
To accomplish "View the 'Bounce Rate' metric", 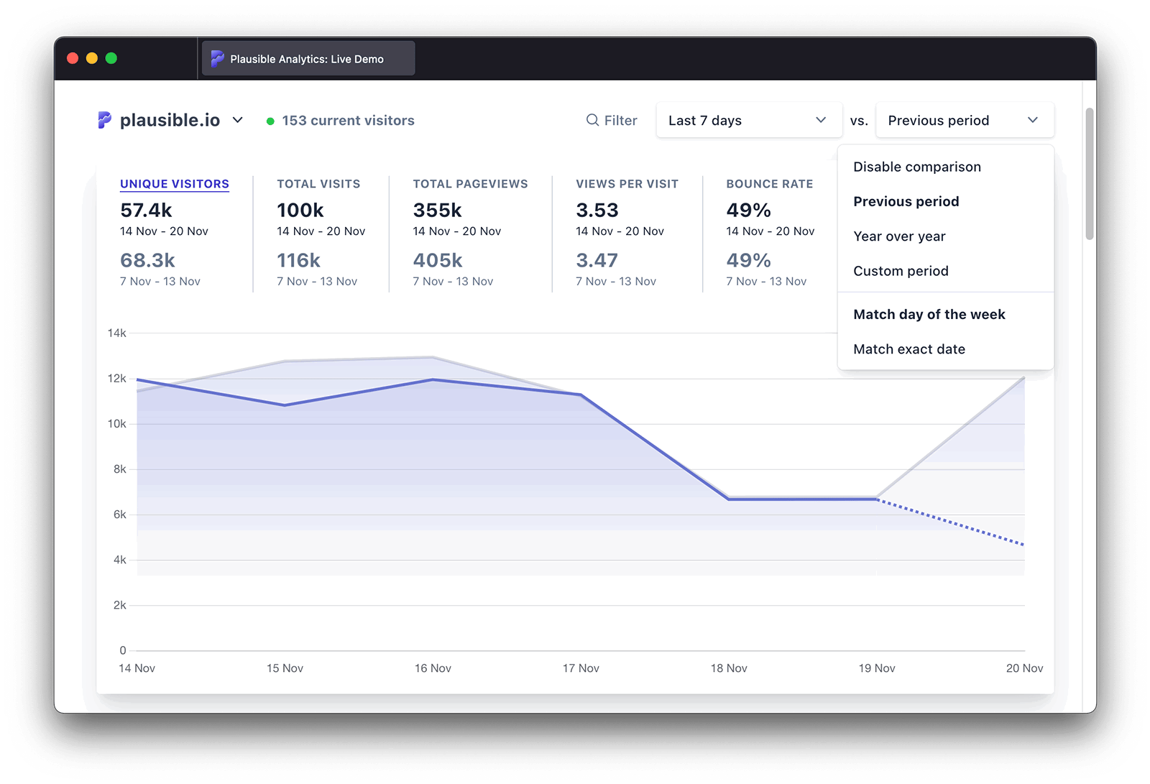I will click(x=769, y=184).
